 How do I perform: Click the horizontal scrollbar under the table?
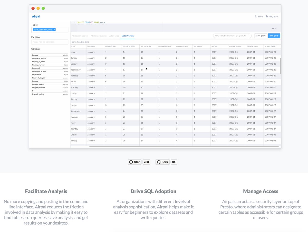tap(184, 147)
